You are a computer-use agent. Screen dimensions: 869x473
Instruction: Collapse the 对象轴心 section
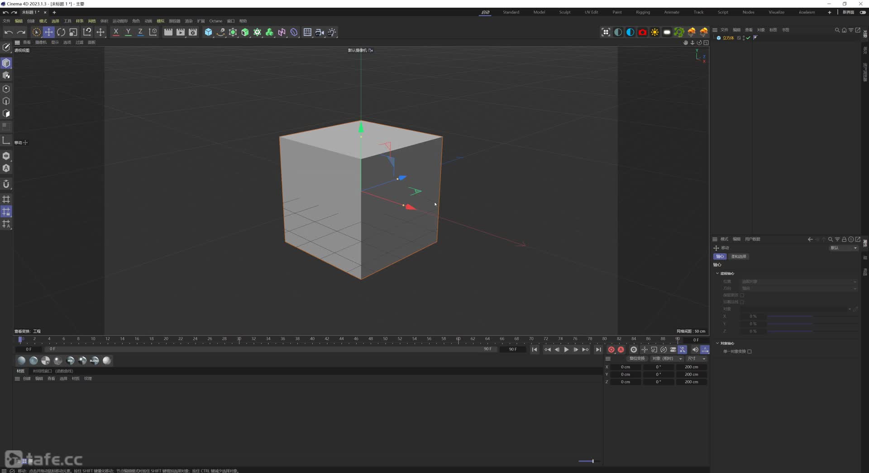717,343
